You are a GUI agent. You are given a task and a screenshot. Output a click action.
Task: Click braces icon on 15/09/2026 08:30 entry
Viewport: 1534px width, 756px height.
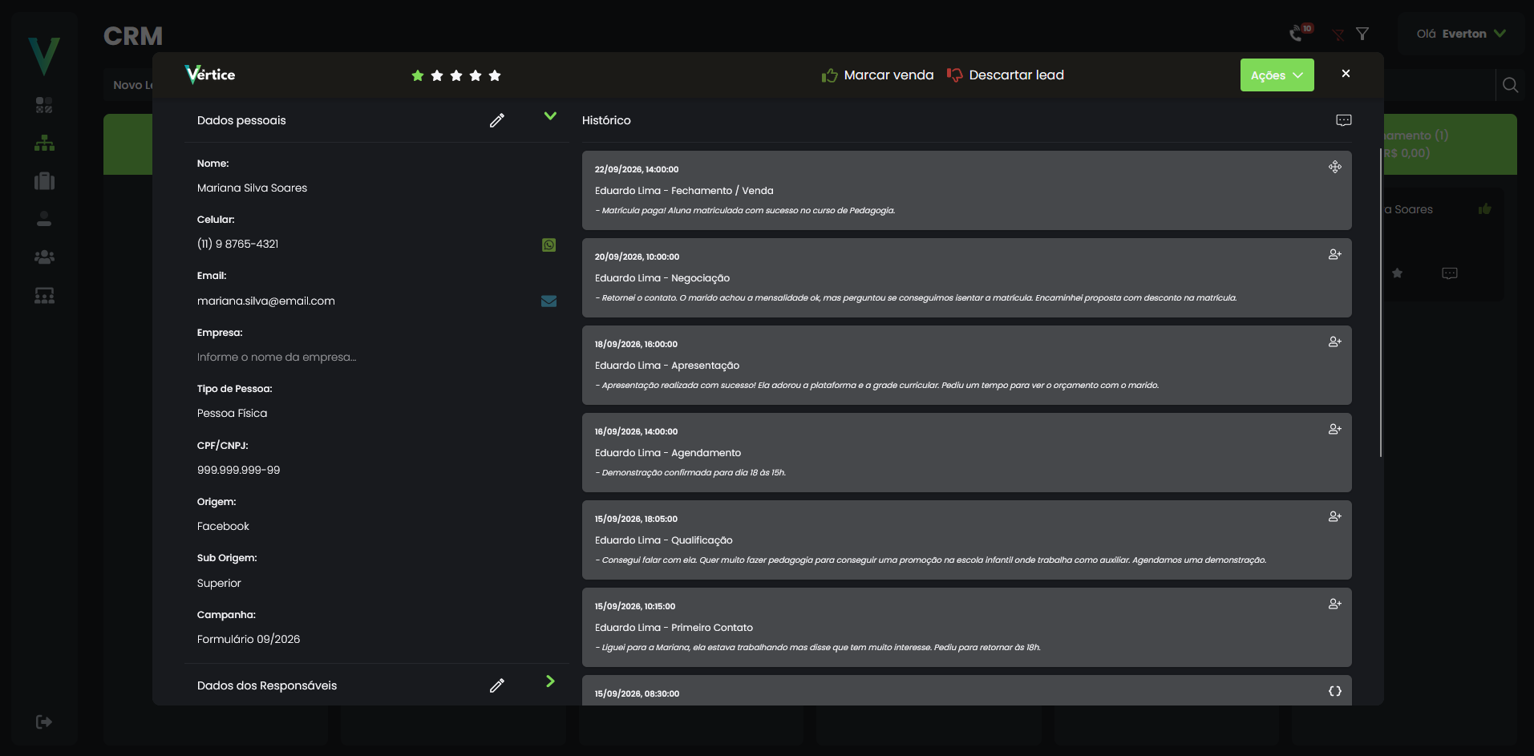pos(1335,691)
